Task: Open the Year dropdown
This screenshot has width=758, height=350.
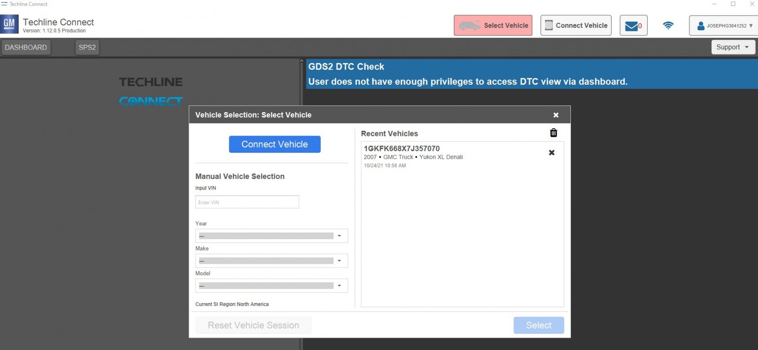Action: click(271, 236)
